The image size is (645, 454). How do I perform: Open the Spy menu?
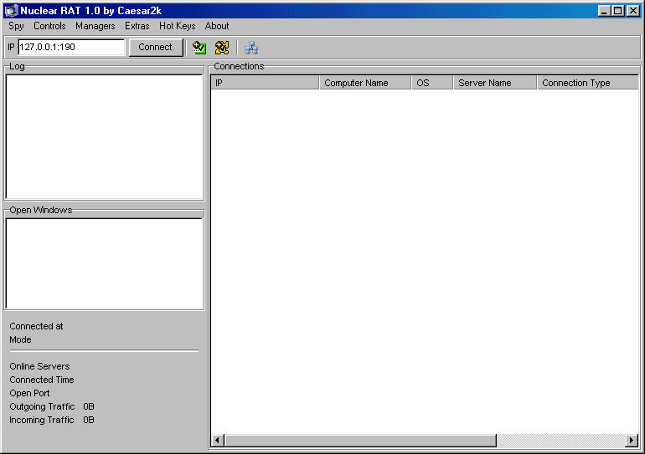coord(17,26)
